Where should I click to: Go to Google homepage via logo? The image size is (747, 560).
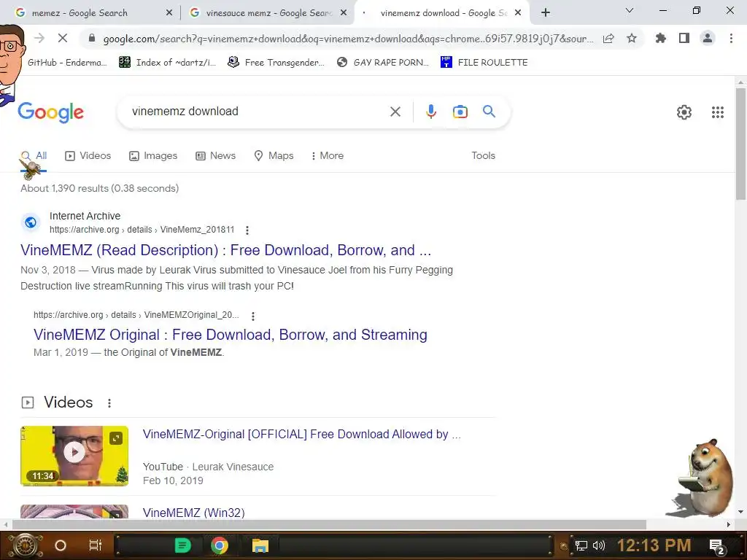click(50, 112)
